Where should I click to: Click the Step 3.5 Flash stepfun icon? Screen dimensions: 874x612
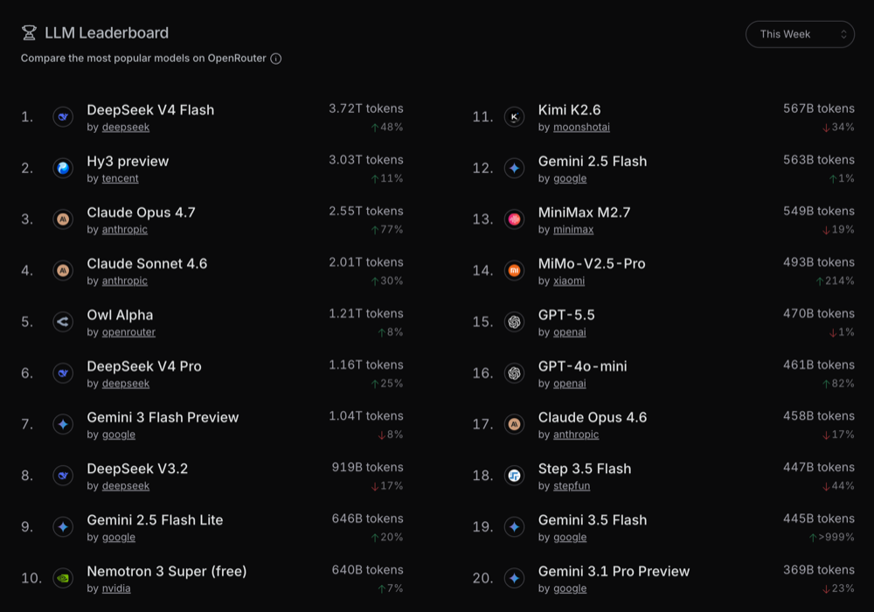click(515, 476)
